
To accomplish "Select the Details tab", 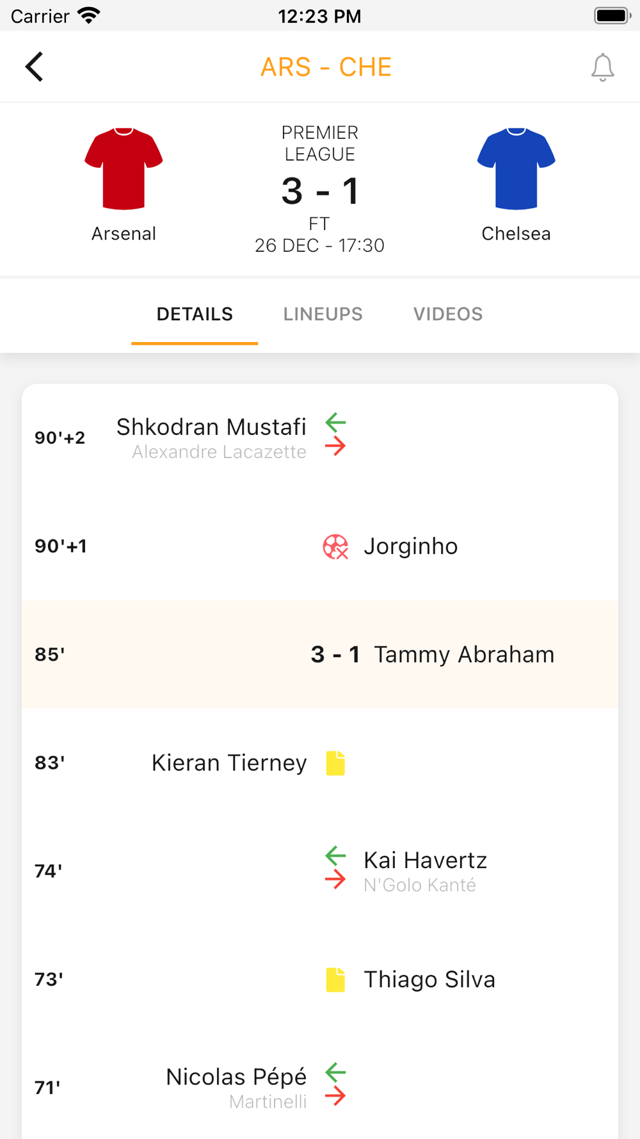I will point(195,314).
